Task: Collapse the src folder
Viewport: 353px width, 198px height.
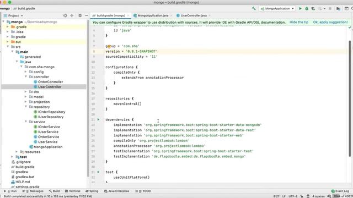Action: click(8, 47)
